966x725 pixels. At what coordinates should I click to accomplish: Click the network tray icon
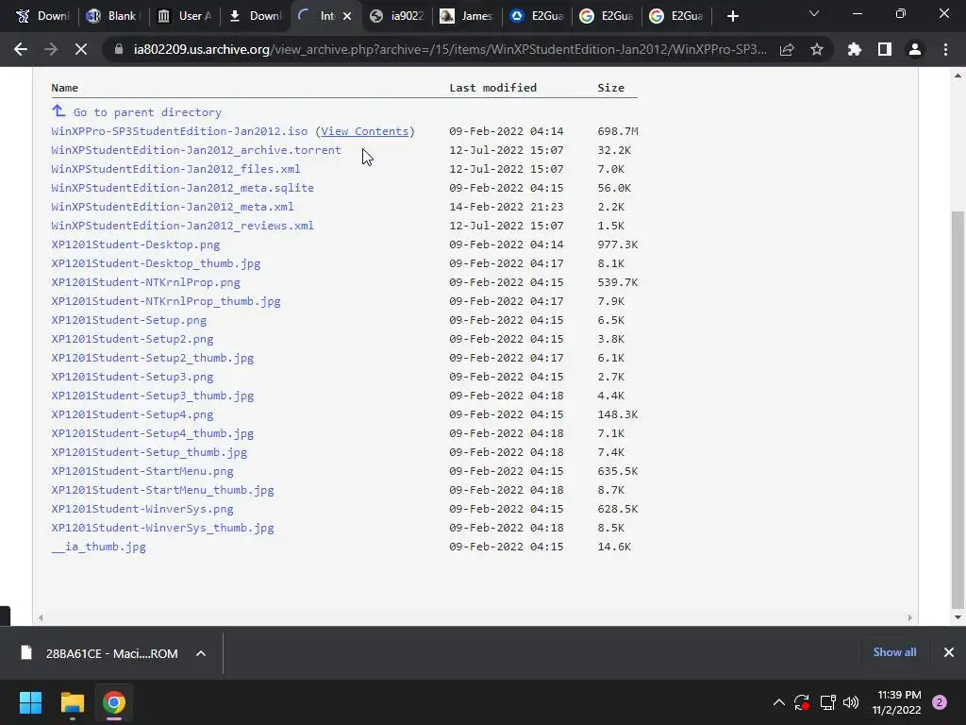(x=827, y=702)
